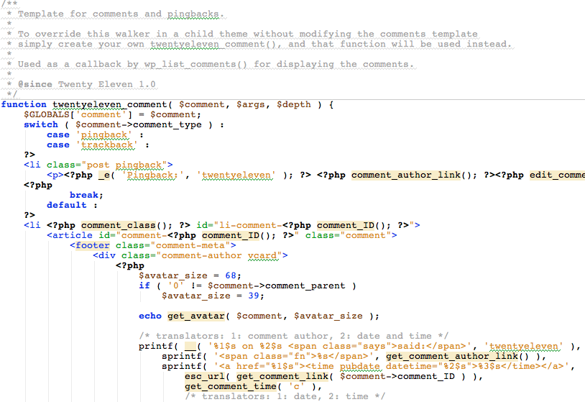Screen dimensions: 585x402
Task: Click the $depth parameter in function signature
Action: pos(294,104)
